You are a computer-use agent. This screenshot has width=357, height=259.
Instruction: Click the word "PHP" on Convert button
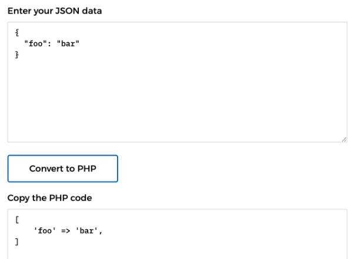click(87, 169)
